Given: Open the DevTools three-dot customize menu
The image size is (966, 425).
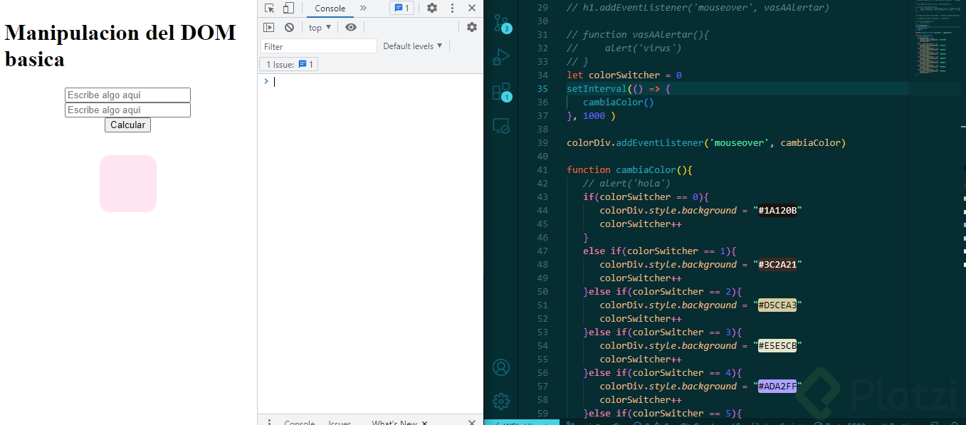Looking at the screenshot, I should coord(452,9).
